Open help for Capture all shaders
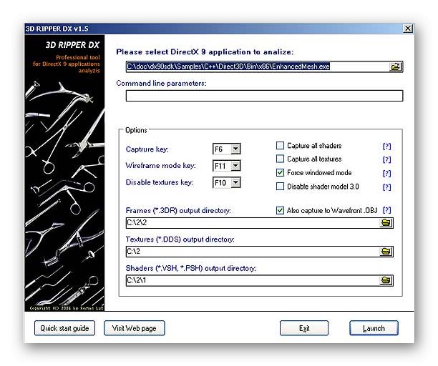The height and width of the screenshot is (366, 438). pyautogui.click(x=387, y=146)
